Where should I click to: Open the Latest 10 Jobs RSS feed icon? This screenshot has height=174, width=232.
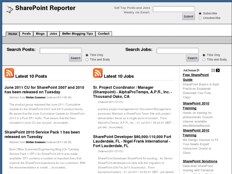[x=98, y=73]
